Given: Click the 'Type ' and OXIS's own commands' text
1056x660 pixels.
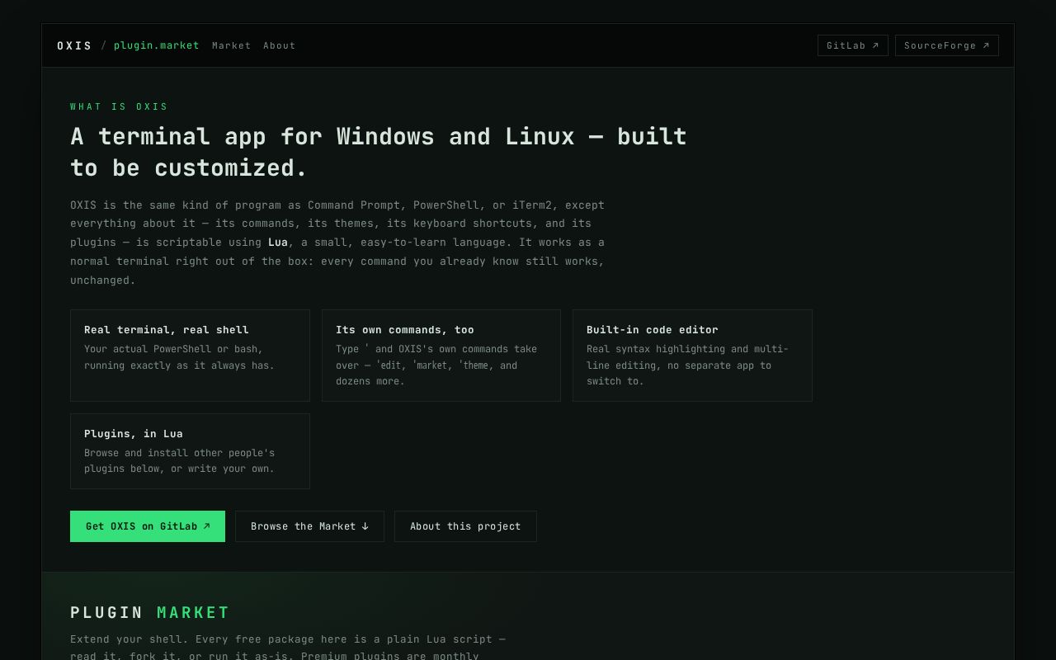Looking at the screenshot, I should 436,365.
